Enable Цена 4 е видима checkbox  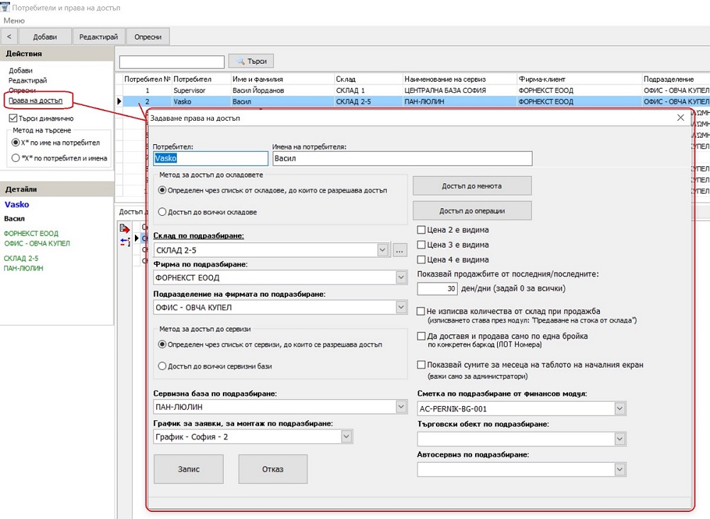[421, 260]
